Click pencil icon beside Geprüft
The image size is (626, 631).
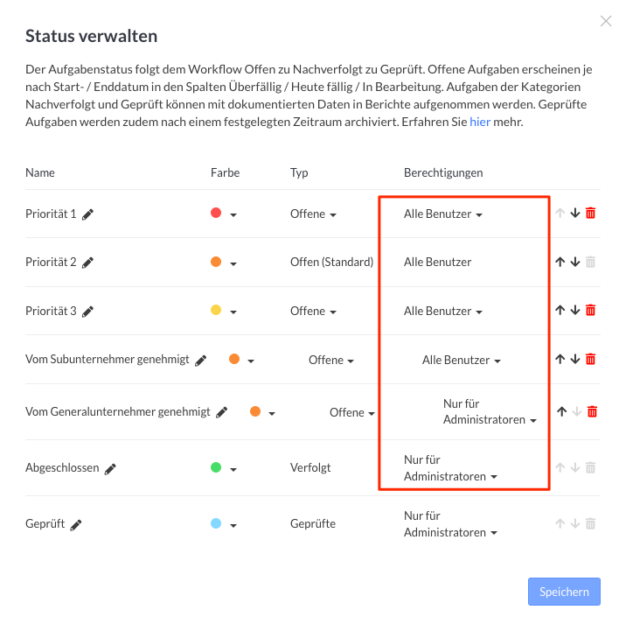(76, 525)
